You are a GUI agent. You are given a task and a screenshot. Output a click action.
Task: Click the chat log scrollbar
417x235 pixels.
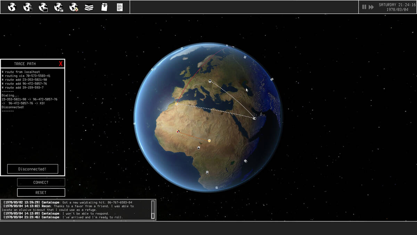(x=153, y=210)
